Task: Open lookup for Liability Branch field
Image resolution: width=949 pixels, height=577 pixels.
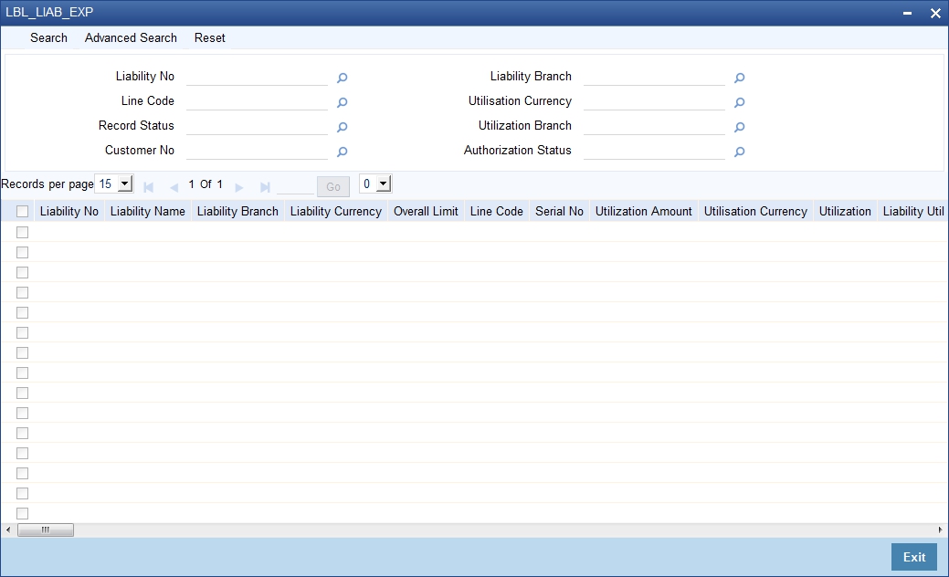Action: point(739,78)
